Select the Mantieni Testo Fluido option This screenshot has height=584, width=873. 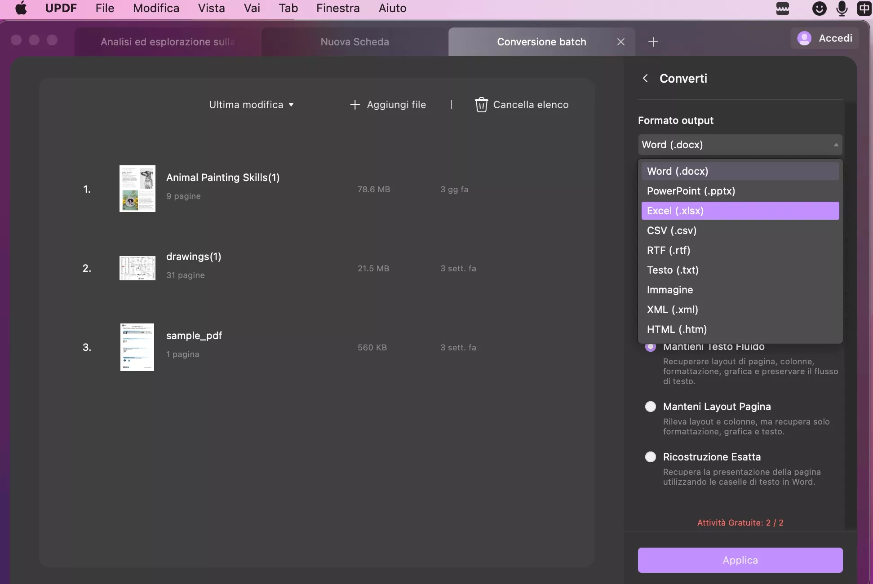click(x=651, y=346)
